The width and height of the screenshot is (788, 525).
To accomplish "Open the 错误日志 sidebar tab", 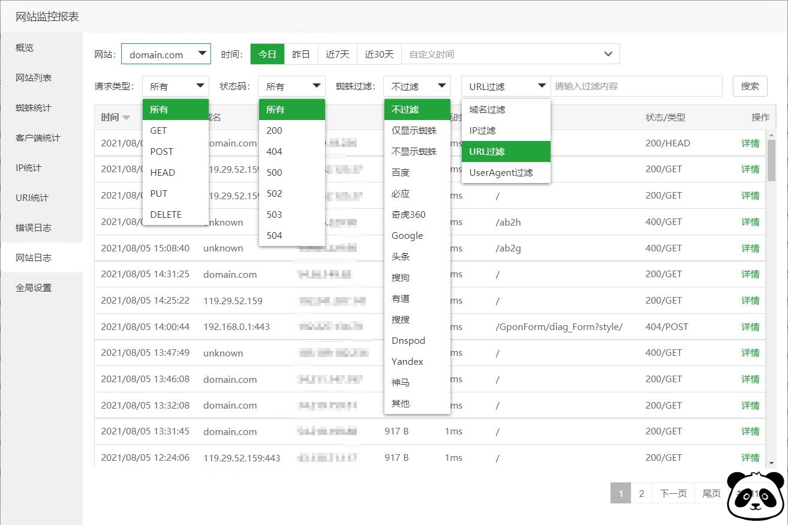I will coord(34,228).
